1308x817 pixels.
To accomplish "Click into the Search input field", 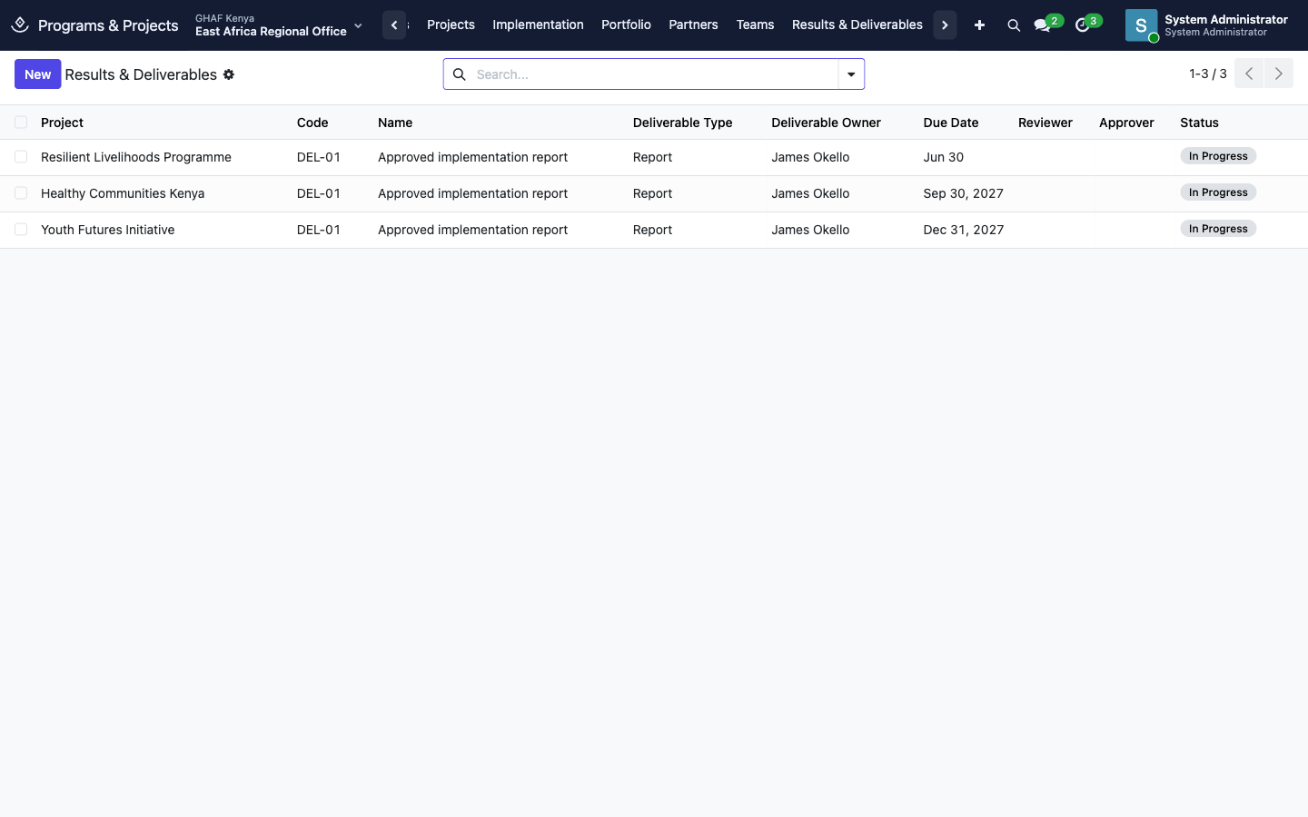I will [654, 74].
